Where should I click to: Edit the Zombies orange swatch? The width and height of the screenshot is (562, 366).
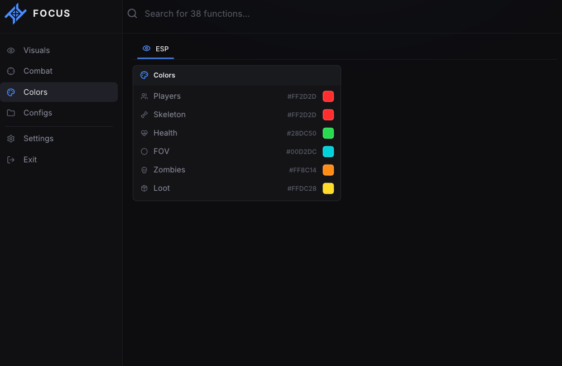(328, 170)
